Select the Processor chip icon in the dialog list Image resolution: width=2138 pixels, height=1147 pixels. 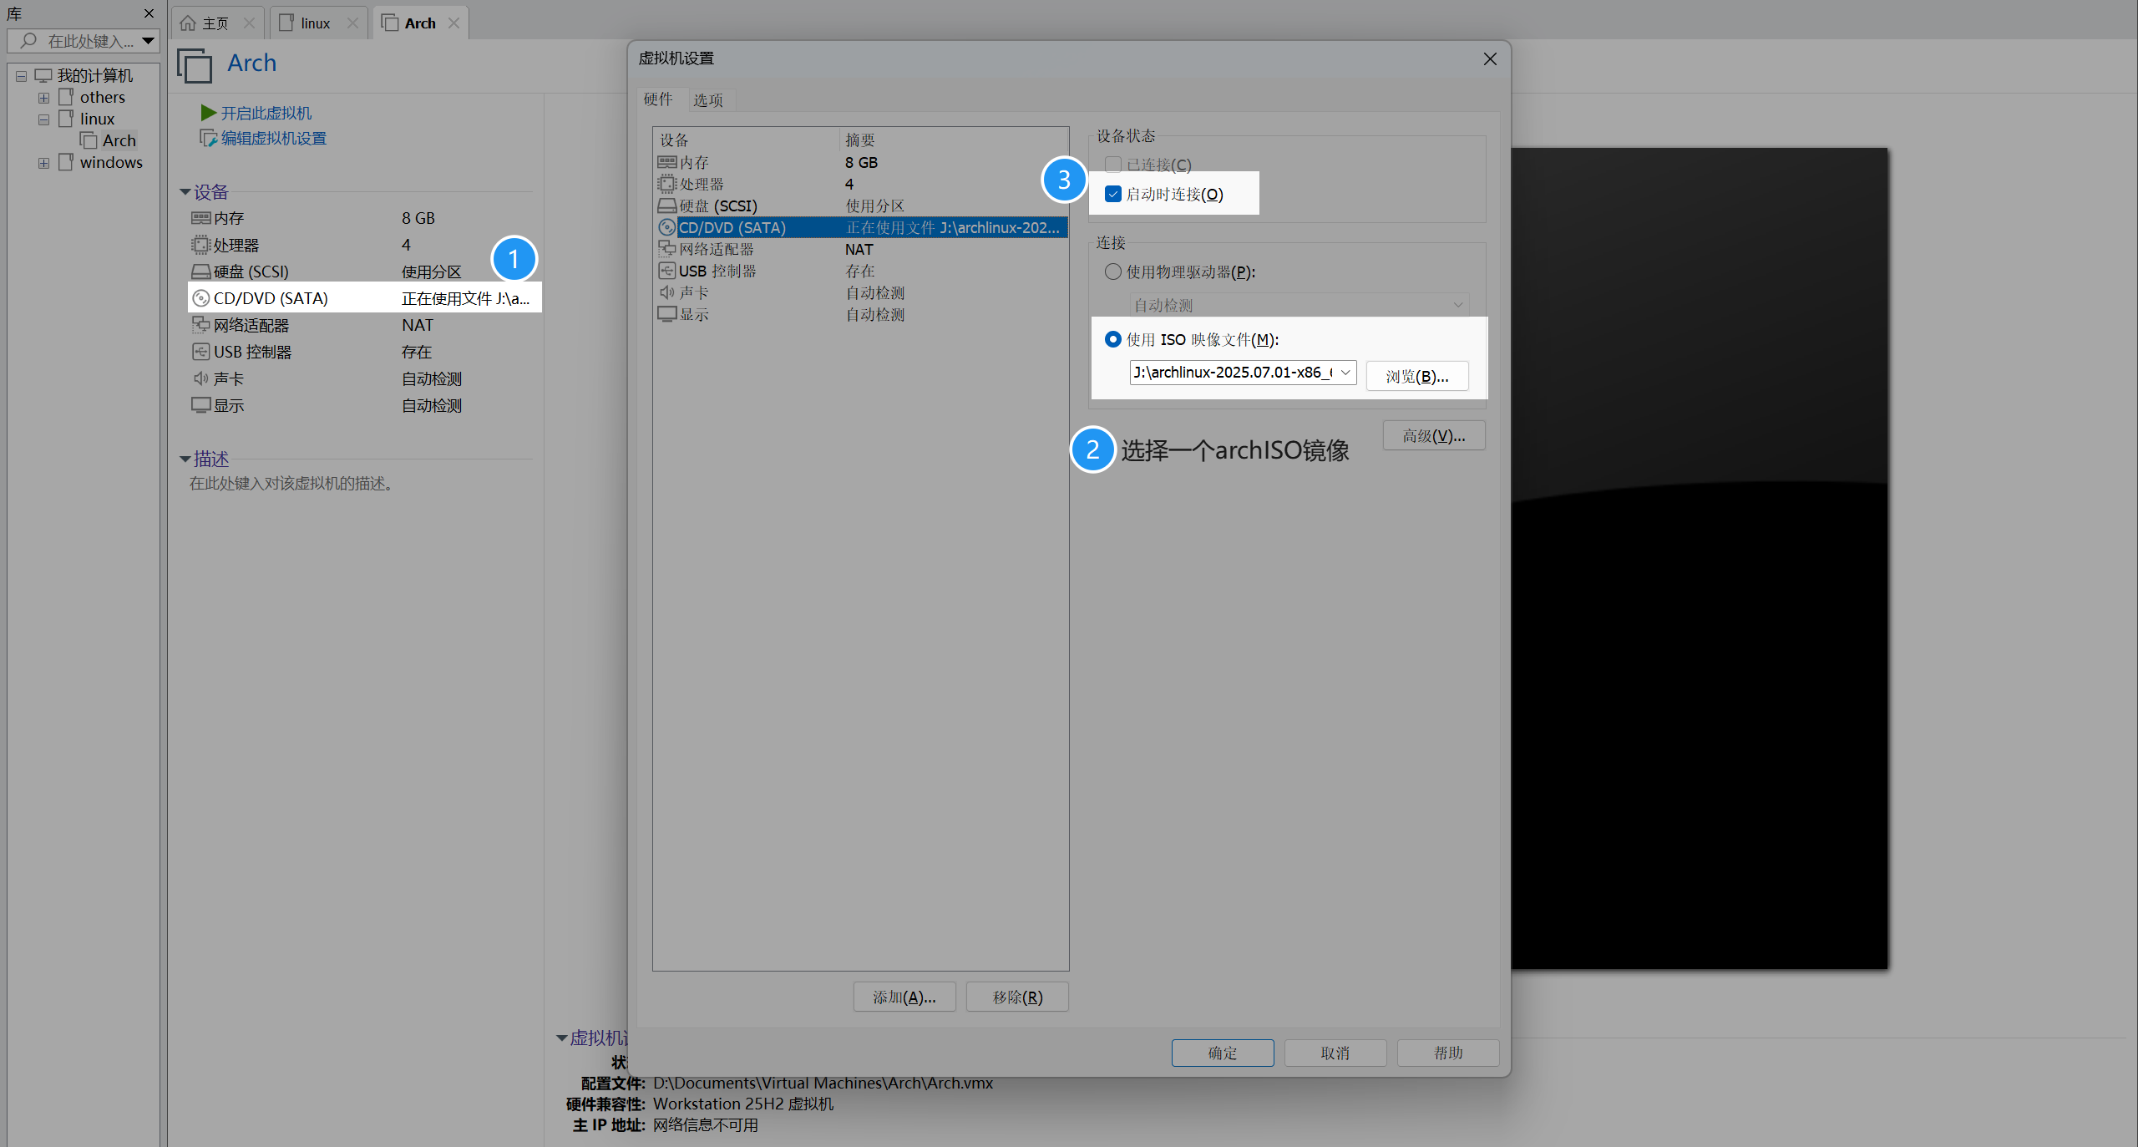pyautogui.click(x=666, y=184)
